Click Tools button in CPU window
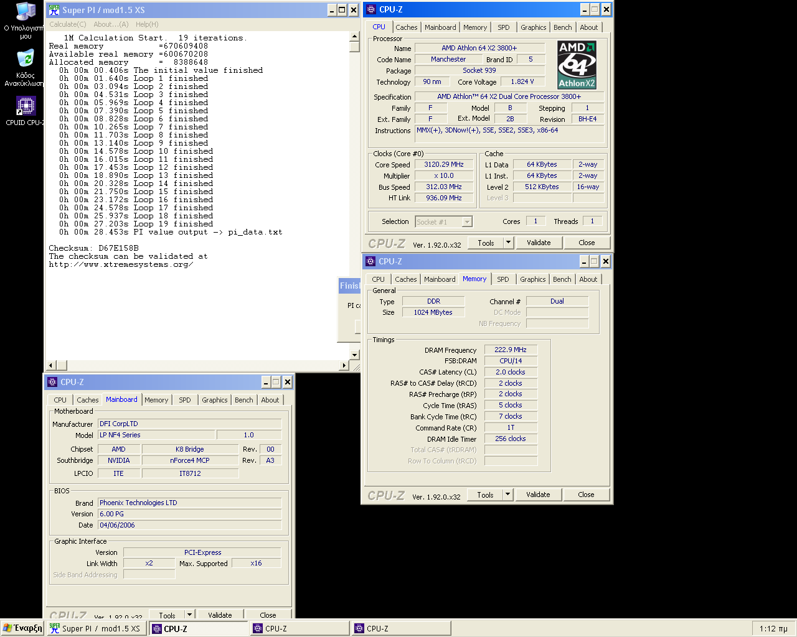The width and height of the screenshot is (797, 637). tap(486, 243)
